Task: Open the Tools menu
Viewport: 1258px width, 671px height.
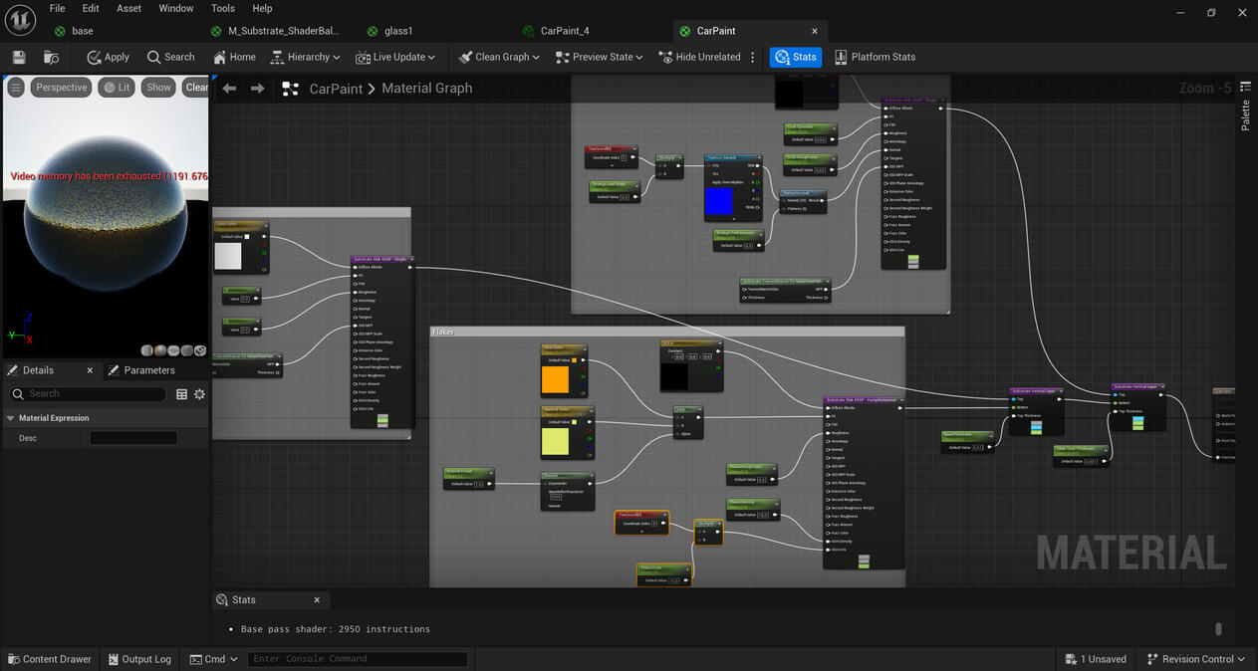Action: click(x=222, y=8)
